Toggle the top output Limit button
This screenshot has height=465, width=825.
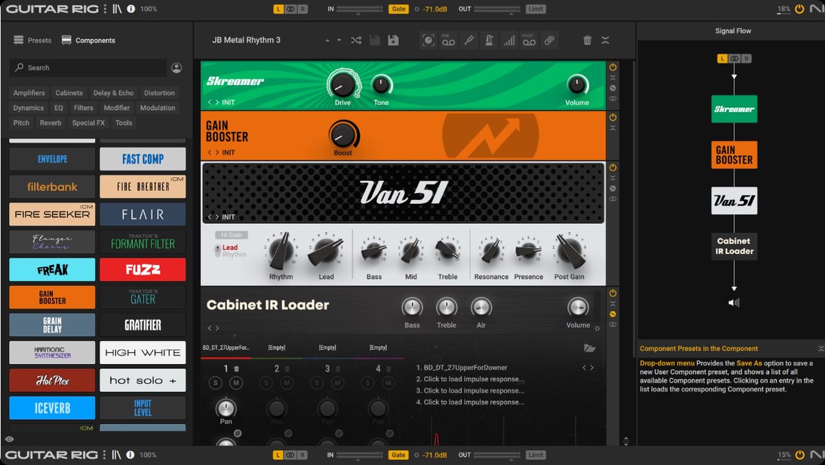[x=536, y=9]
